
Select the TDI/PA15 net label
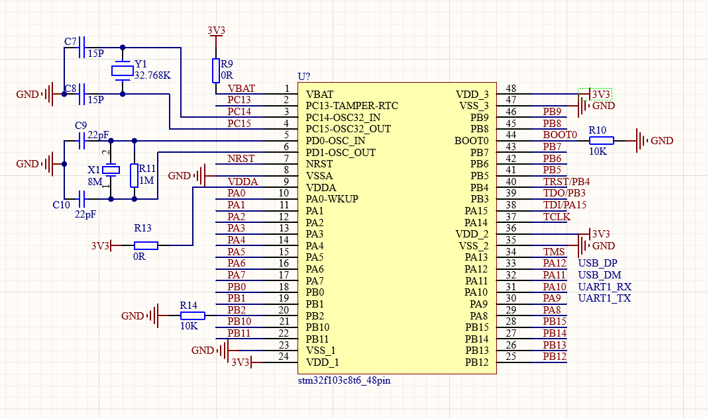(x=565, y=205)
